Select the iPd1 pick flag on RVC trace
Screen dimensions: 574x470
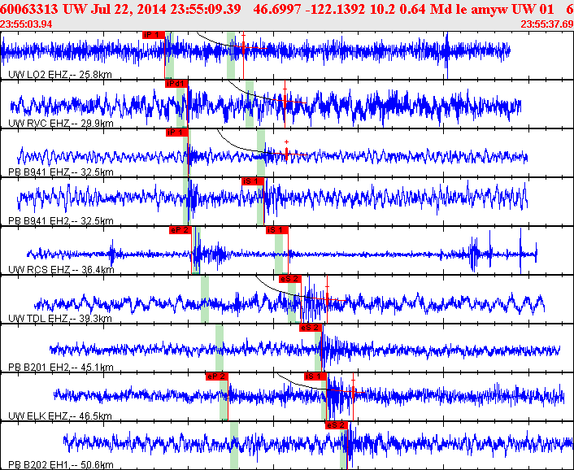176,85
